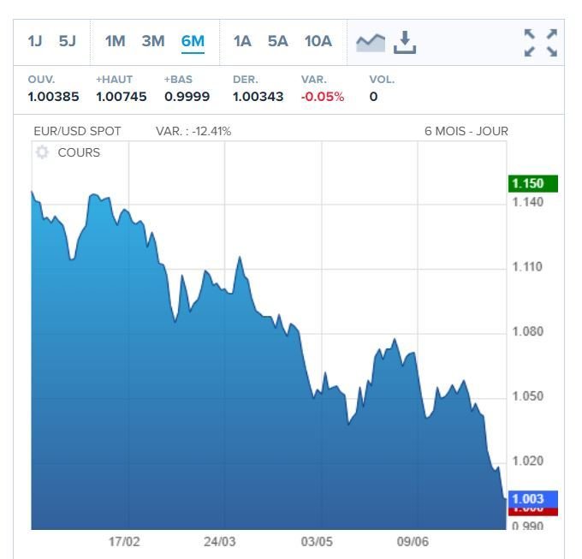
Task: Select the 5J period tab
Action: 68,41
